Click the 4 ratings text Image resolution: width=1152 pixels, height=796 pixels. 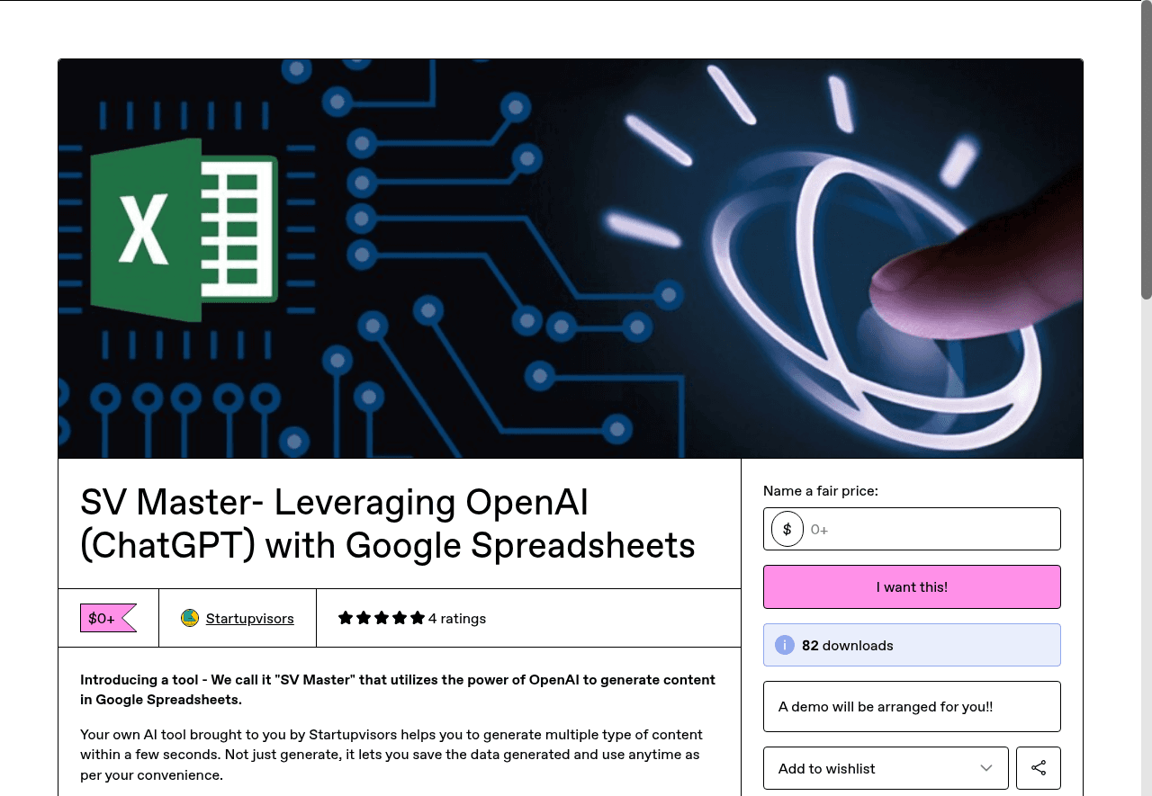tap(457, 618)
